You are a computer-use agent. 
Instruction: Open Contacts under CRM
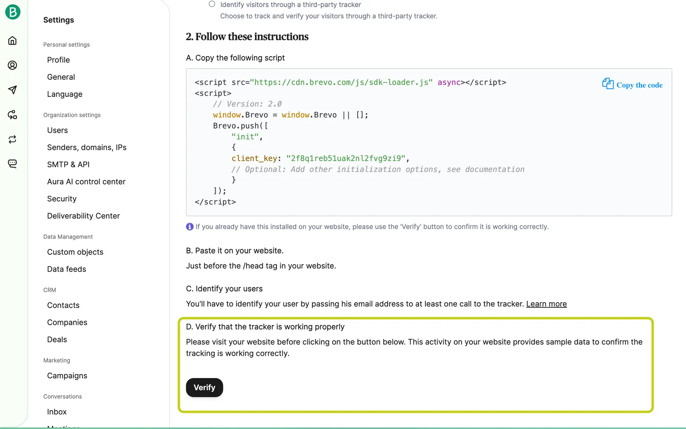point(63,305)
